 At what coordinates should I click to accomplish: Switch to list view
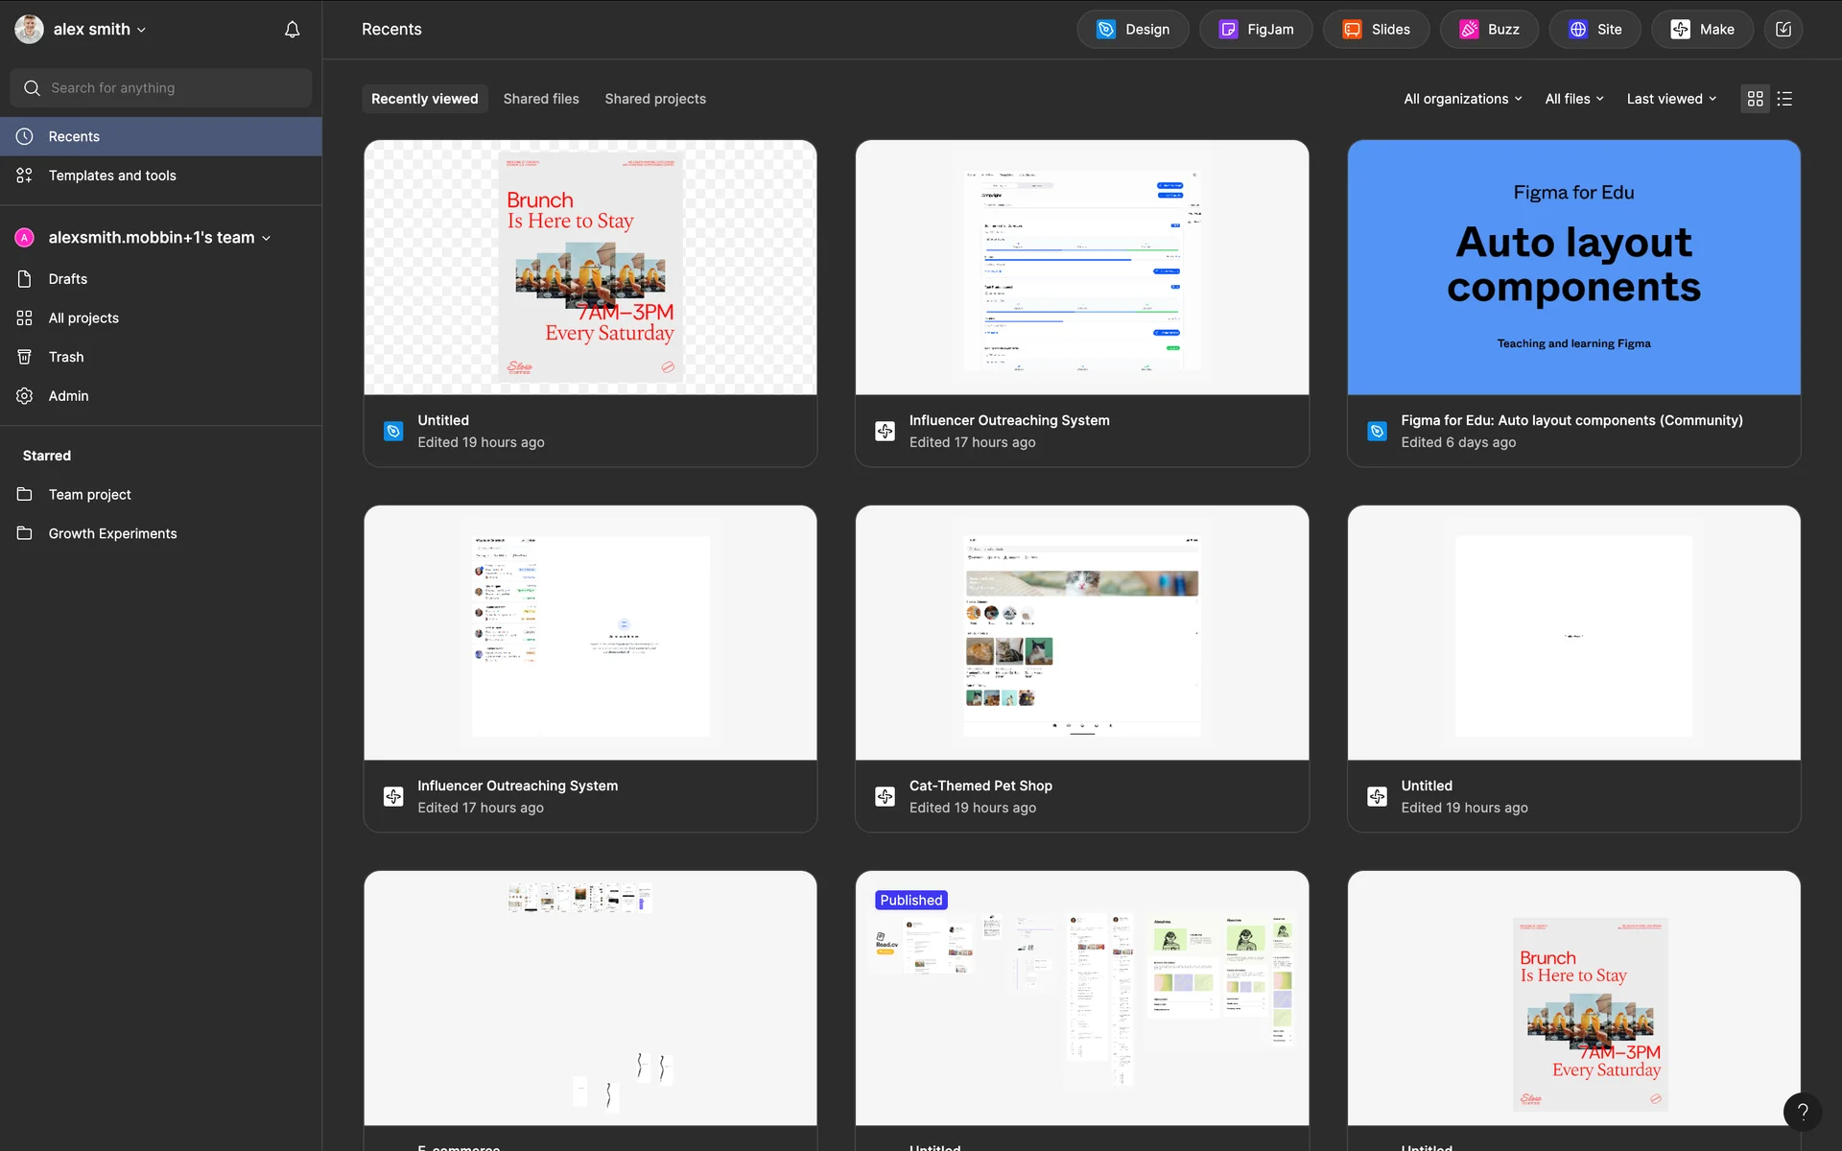(1784, 99)
